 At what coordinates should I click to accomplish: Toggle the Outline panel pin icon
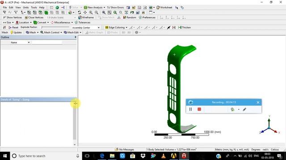(x=76, y=37)
